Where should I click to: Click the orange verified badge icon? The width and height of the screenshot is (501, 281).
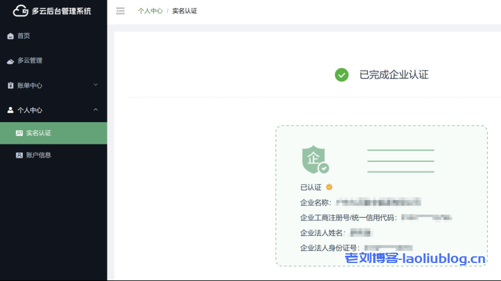(x=329, y=187)
